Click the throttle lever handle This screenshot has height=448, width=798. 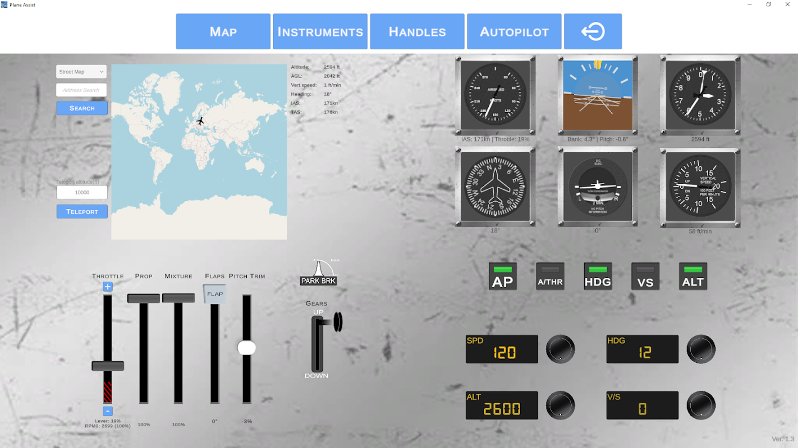pos(108,366)
